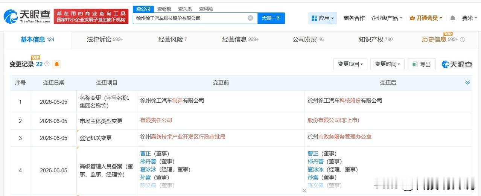Click the 序号 column header
This screenshot has height=196, width=481.
click(20, 83)
